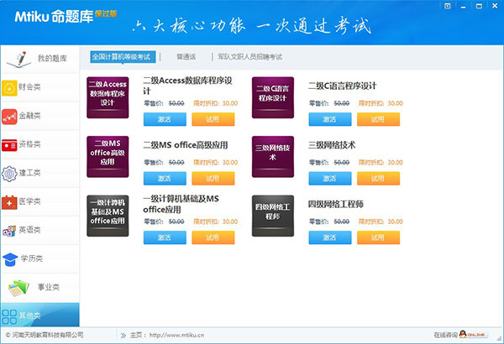Screen dimensions: 504x344
Task: Select the 医学类 medical kit icon
Action: click(10, 201)
